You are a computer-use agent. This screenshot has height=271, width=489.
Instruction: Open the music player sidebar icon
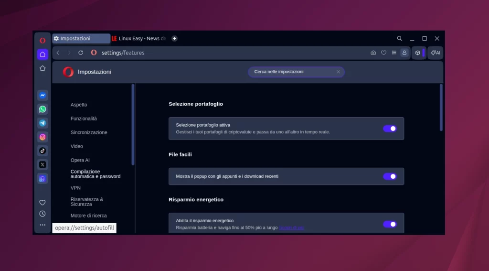(x=43, y=179)
